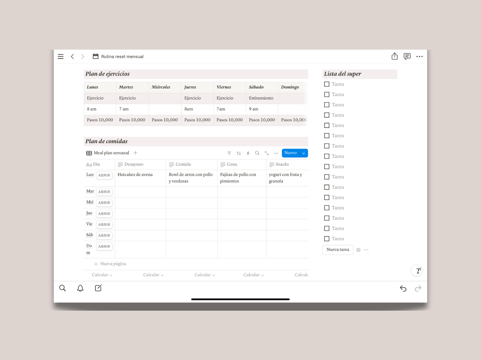Open notifications bell

80,288
